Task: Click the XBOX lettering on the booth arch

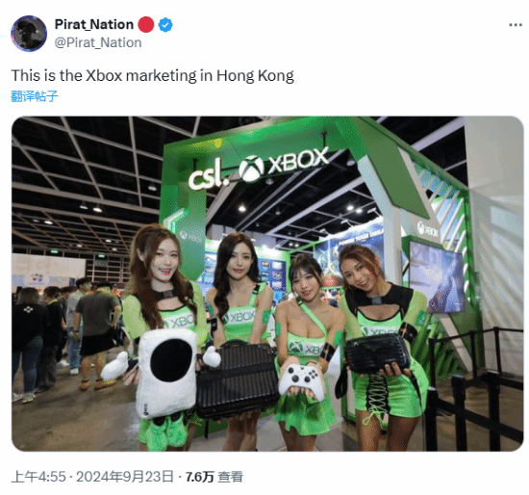Action: pos(298,160)
